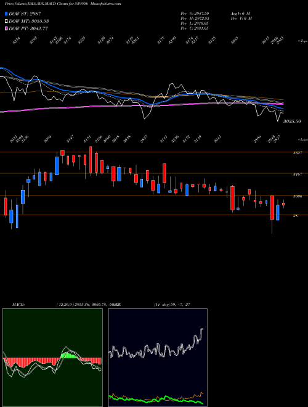This screenshot has width=308, height=407.
Task: Click the white DOW MT legend swatch
Action: [6, 21]
